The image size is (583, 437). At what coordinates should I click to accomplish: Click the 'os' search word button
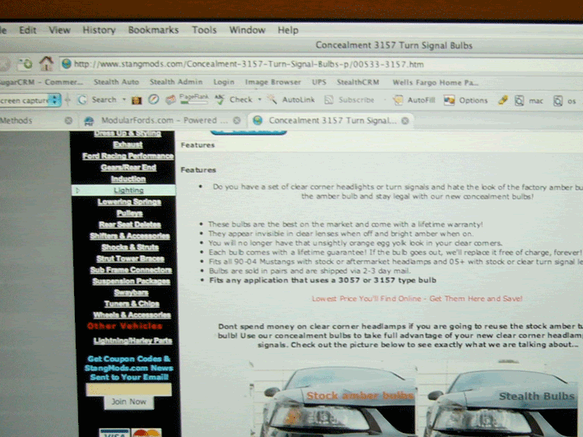coord(565,100)
